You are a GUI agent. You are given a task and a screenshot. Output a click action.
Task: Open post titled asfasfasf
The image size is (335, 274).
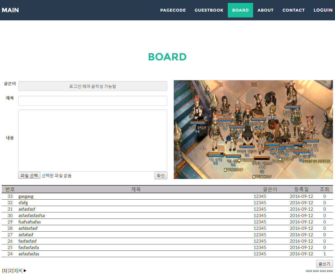pos(27,209)
